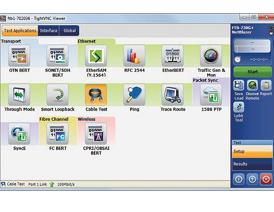Select the Setup menu item
The image size is (274, 212).
252,151
